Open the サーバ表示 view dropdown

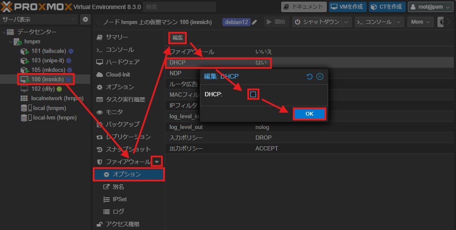(39, 19)
